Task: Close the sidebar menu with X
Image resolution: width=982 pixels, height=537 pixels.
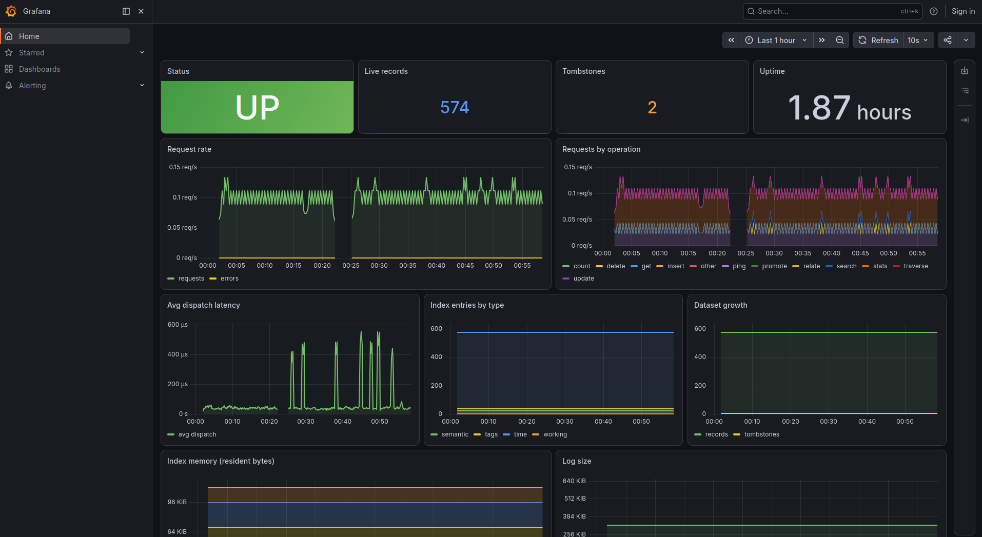Action: pos(141,11)
